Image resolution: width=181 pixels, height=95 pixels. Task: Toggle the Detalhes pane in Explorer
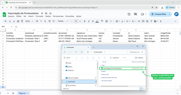click(139, 58)
